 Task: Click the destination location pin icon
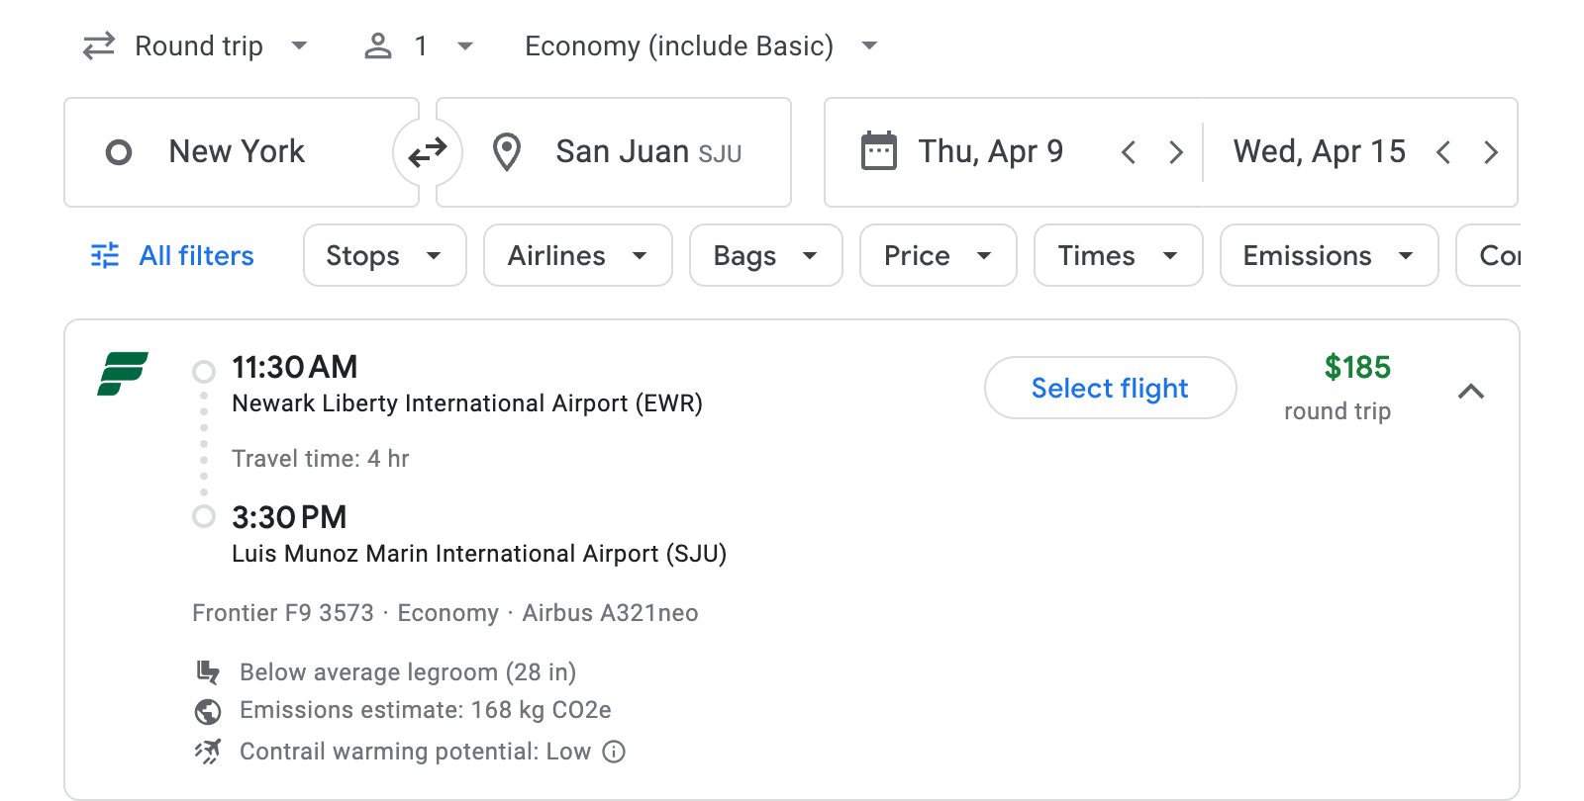pos(507,151)
